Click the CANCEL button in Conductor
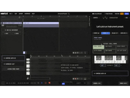The image size is (130, 98). coord(97,83)
